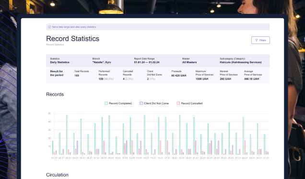The width and height of the screenshot is (305, 179).
Task: Click the green completed bar for 19.01
Action: pyautogui.click(x=180, y=135)
